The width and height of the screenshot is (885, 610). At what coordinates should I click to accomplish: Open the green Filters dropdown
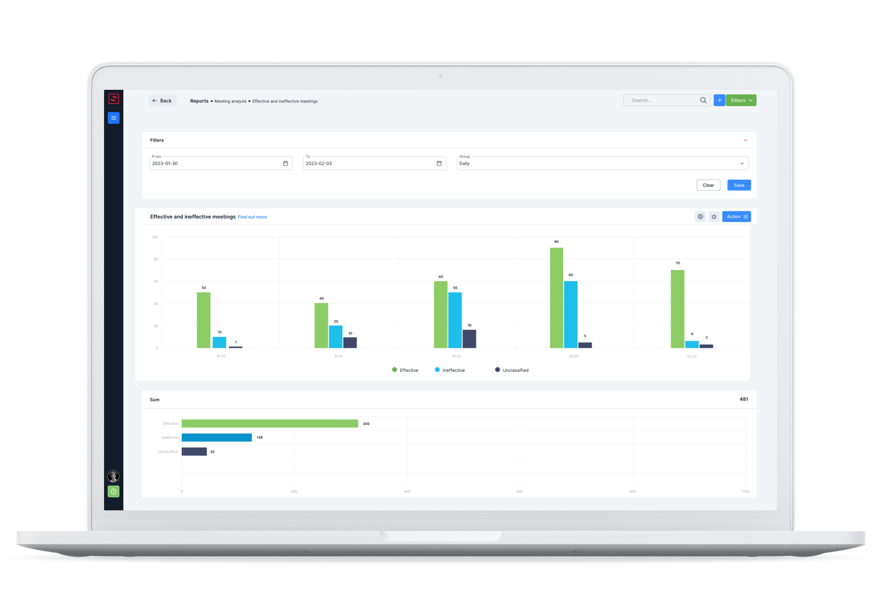[x=742, y=100]
